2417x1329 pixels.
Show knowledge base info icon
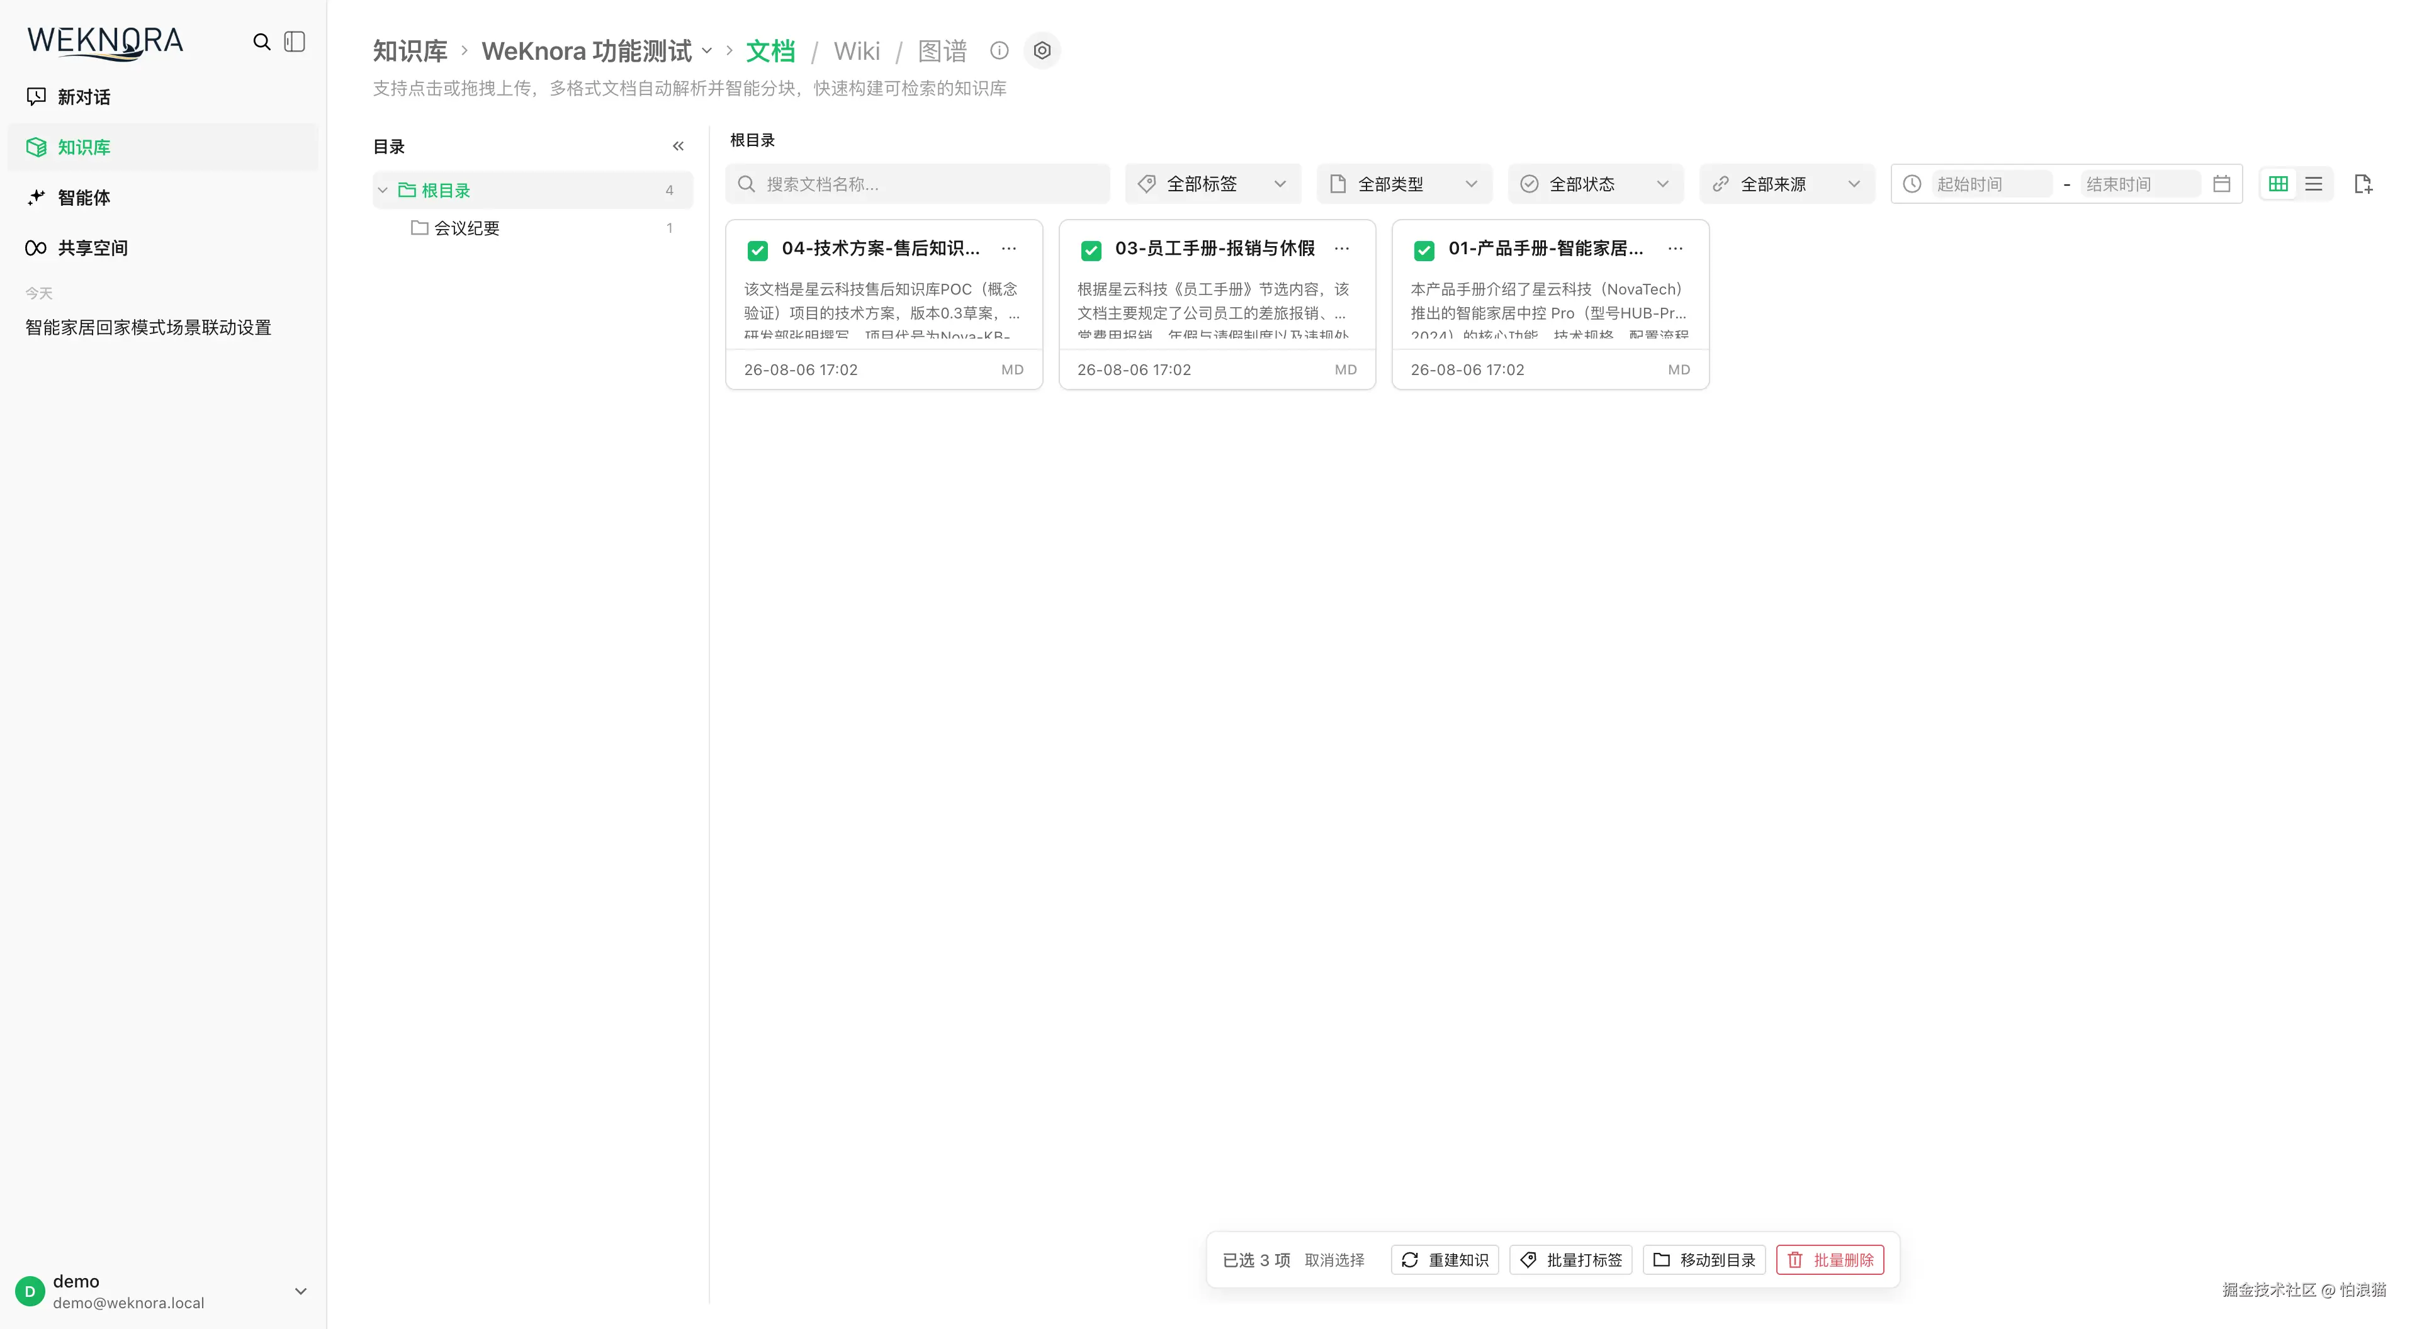point(1000,50)
